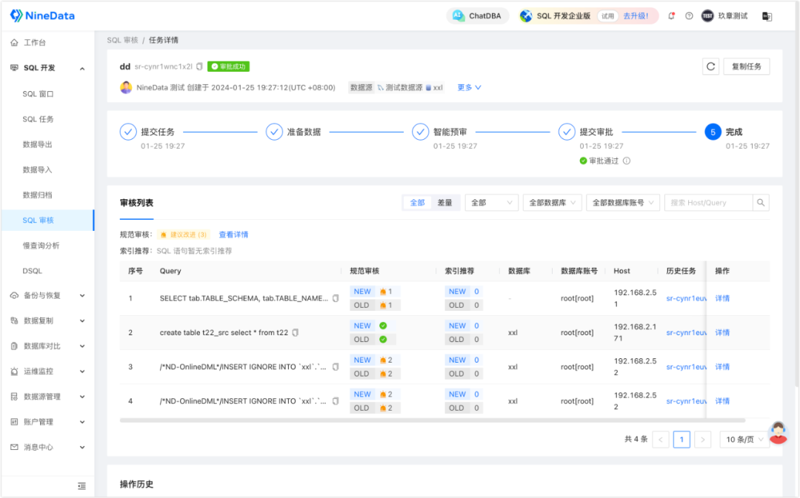
Task: Select the 差量 filter toggle
Action: coord(445,203)
